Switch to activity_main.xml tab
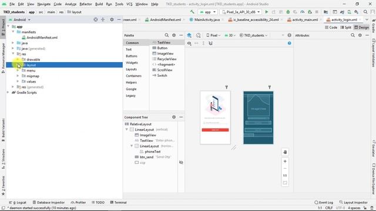 [x=304, y=19]
